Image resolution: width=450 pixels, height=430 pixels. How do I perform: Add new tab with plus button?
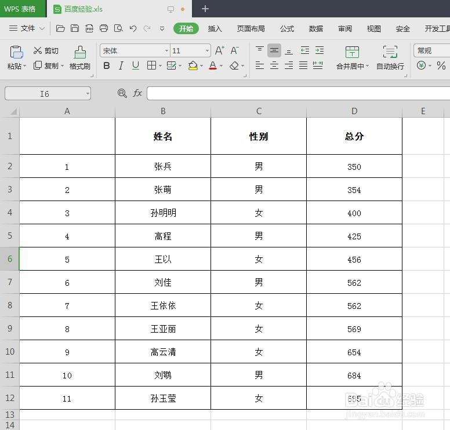click(x=205, y=9)
